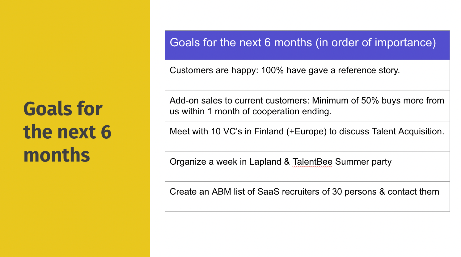The width and height of the screenshot is (461, 257).
Task: Select the "Meet with 10 VC's" row
Action: click(x=307, y=136)
